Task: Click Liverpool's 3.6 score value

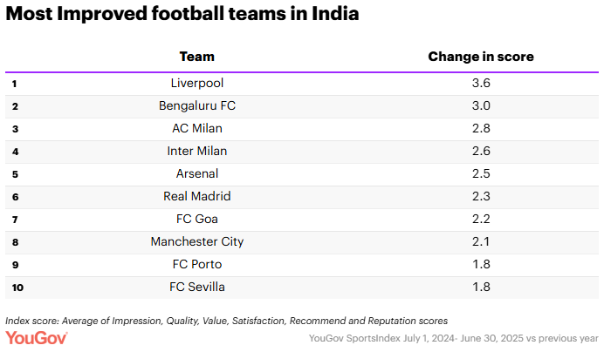Action: coord(481,84)
